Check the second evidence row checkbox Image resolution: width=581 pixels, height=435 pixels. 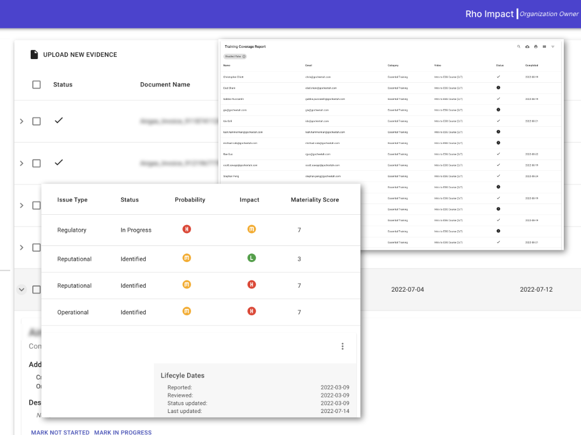[37, 163]
